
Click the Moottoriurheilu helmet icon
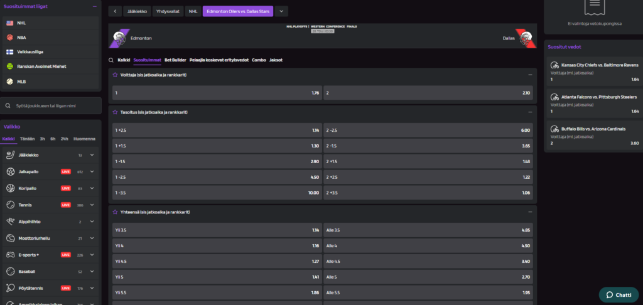[11, 238]
